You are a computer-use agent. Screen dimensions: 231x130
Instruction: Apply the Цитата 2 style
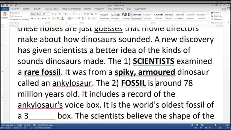click(x=201, y=16)
